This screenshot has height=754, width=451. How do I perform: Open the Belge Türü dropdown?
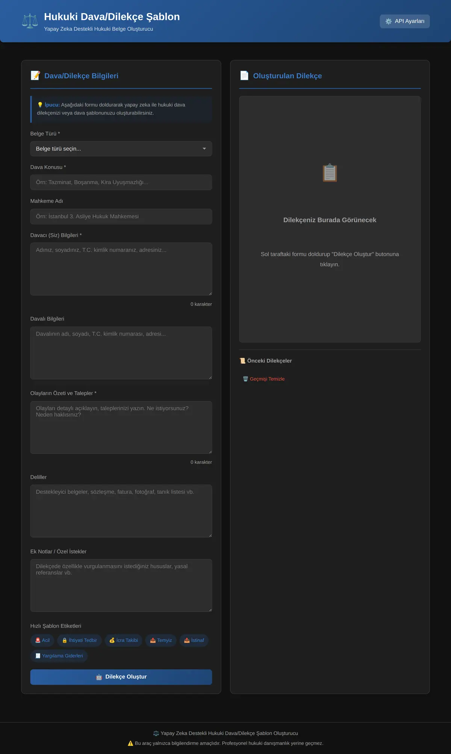click(121, 149)
